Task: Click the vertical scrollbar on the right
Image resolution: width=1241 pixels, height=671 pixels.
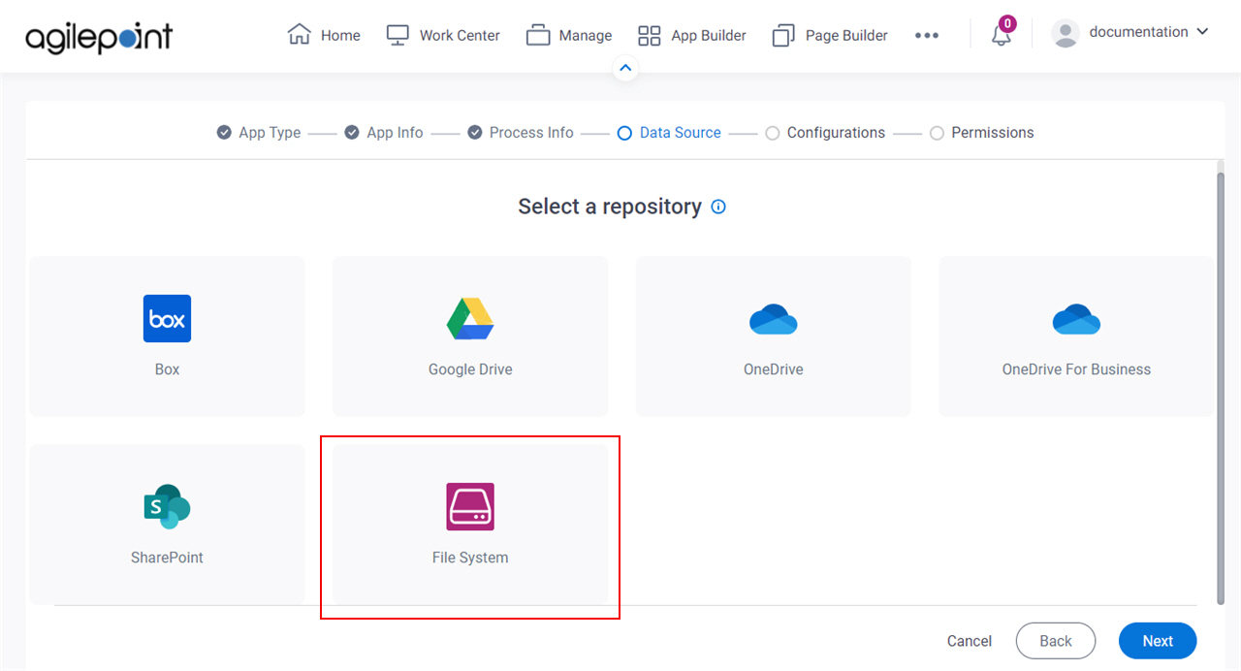Action: point(1221,388)
